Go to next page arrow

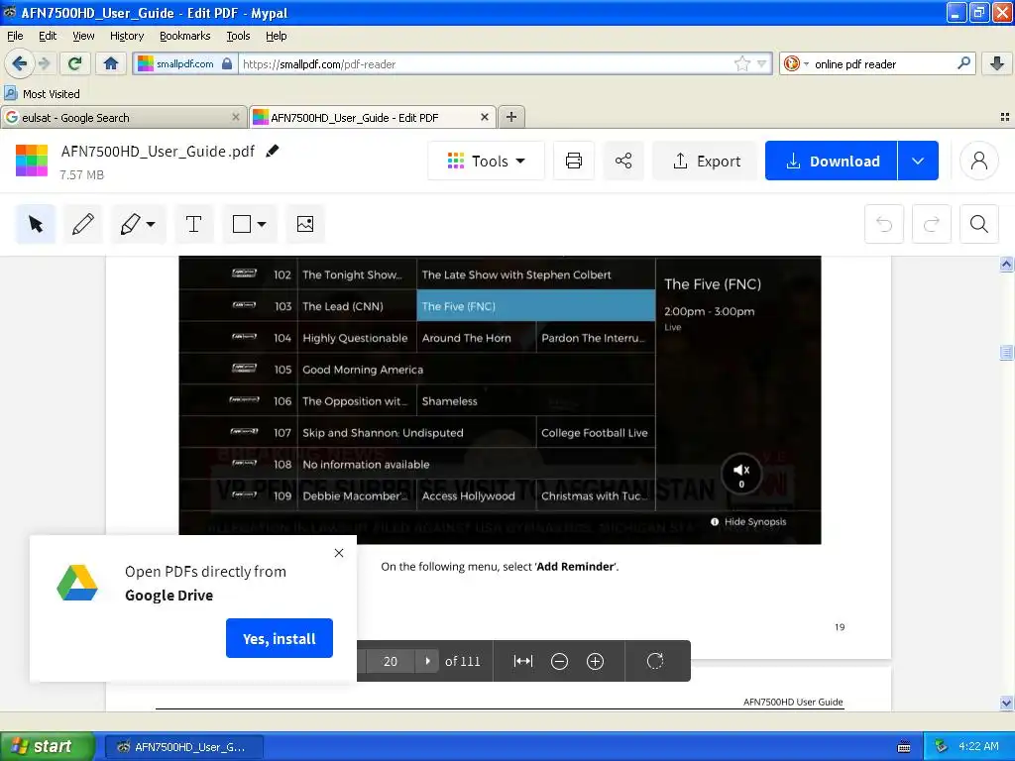(x=427, y=661)
